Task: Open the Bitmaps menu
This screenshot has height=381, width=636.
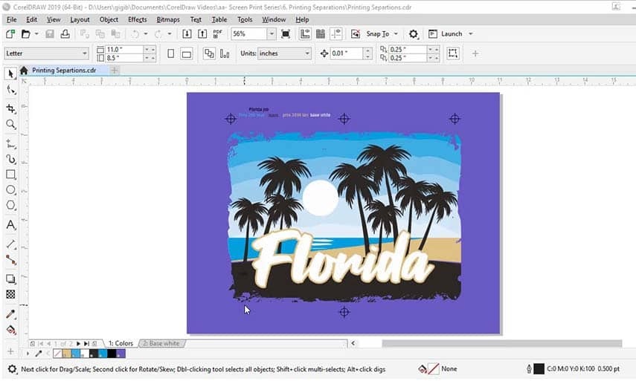Action: tap(168, 19)
